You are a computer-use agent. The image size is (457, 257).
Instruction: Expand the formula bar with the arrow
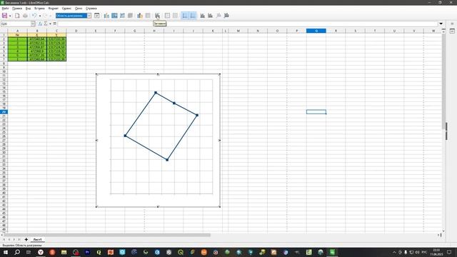click(441, 24)
